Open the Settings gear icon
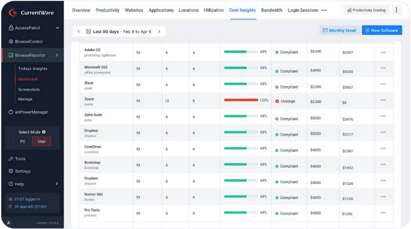Viewport: 411px width, 229px height. [x=11, y=171]
